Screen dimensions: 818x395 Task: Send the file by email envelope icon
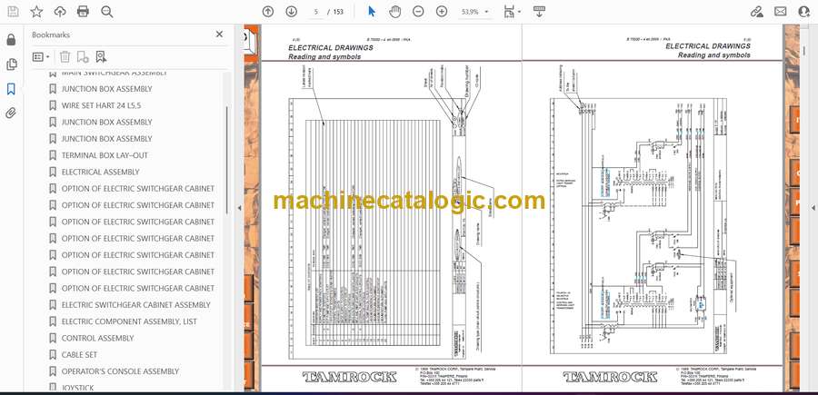[x=781, y=12]
